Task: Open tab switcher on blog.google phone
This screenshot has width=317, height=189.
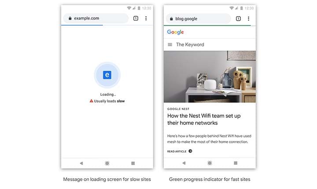Action: (238, 18)
